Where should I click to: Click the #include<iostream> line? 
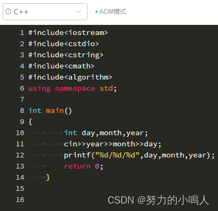tap(68, 33)
